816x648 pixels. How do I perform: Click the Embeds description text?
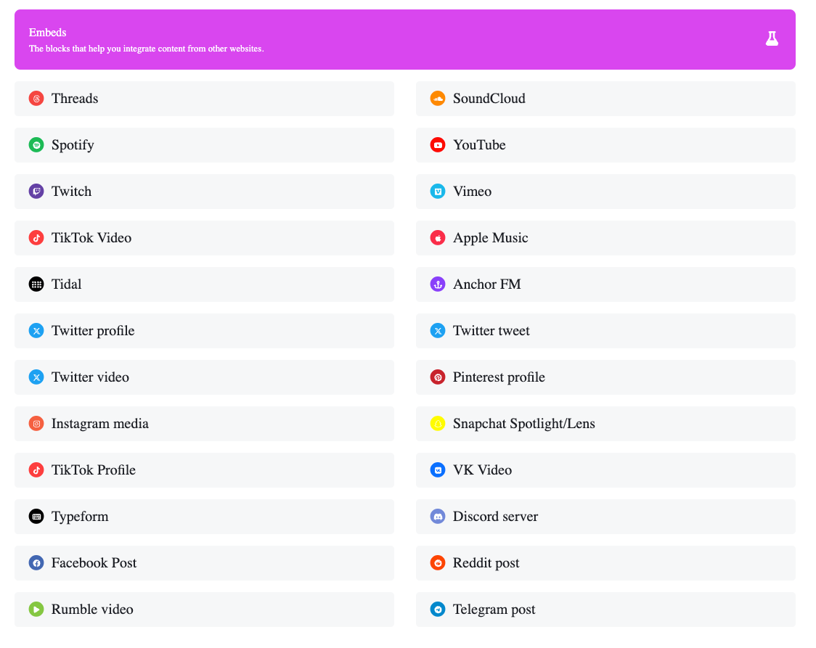click(146, 49)
